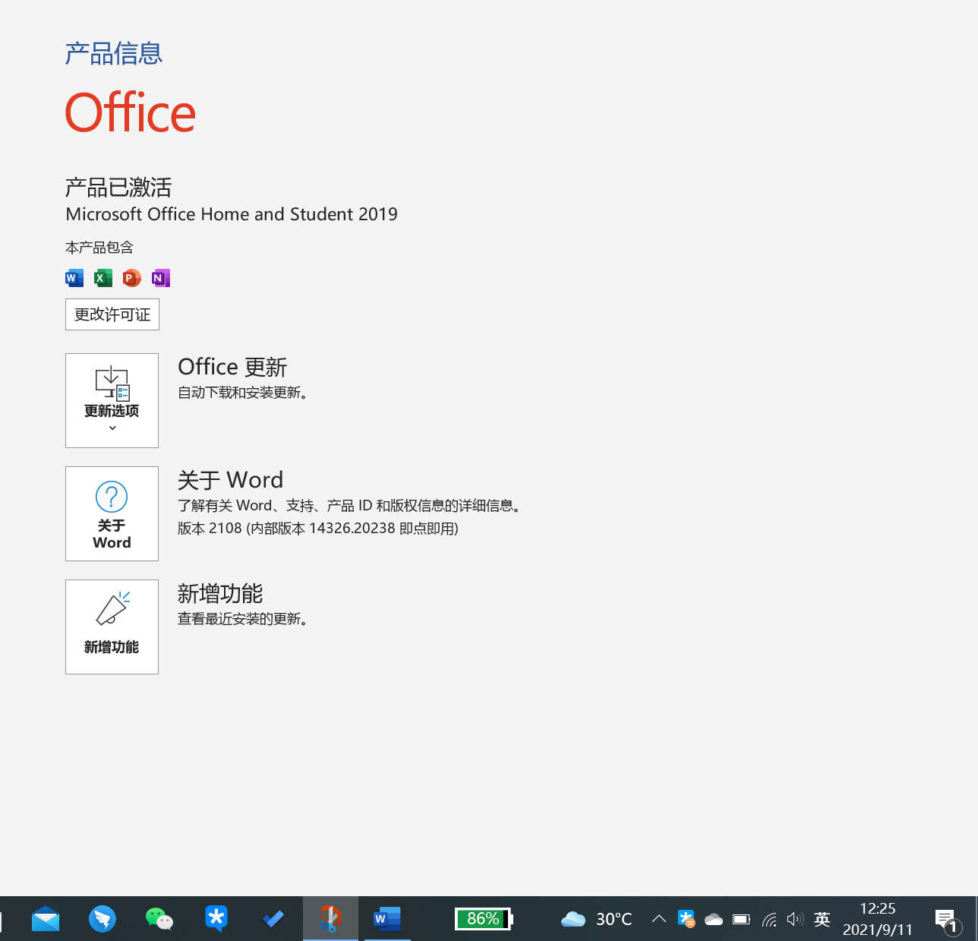This screenshot has height=941, width=978.
Task: Open DingTalk from the taskbar
Action: tap(103, 919)
